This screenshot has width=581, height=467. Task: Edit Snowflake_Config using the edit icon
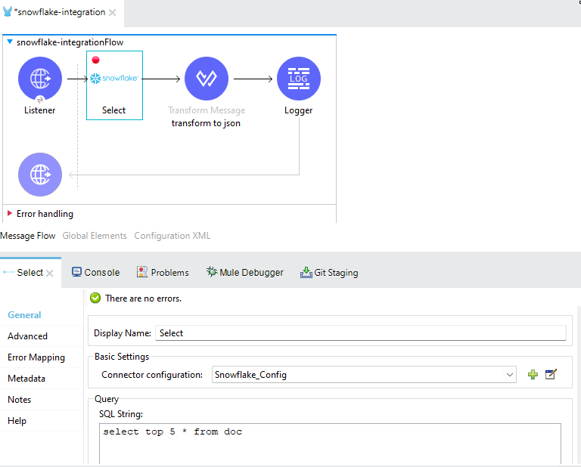tap(551, 374)
